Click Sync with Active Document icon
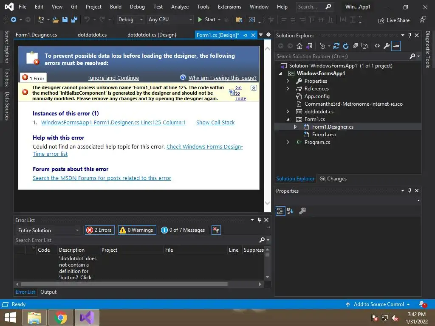 [x=336, y=46]
